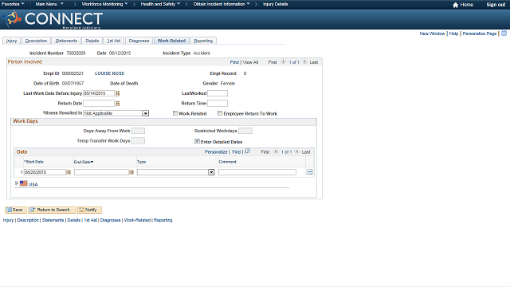
Task: Open Data grid in new window icon
Action: pos(248,151)
